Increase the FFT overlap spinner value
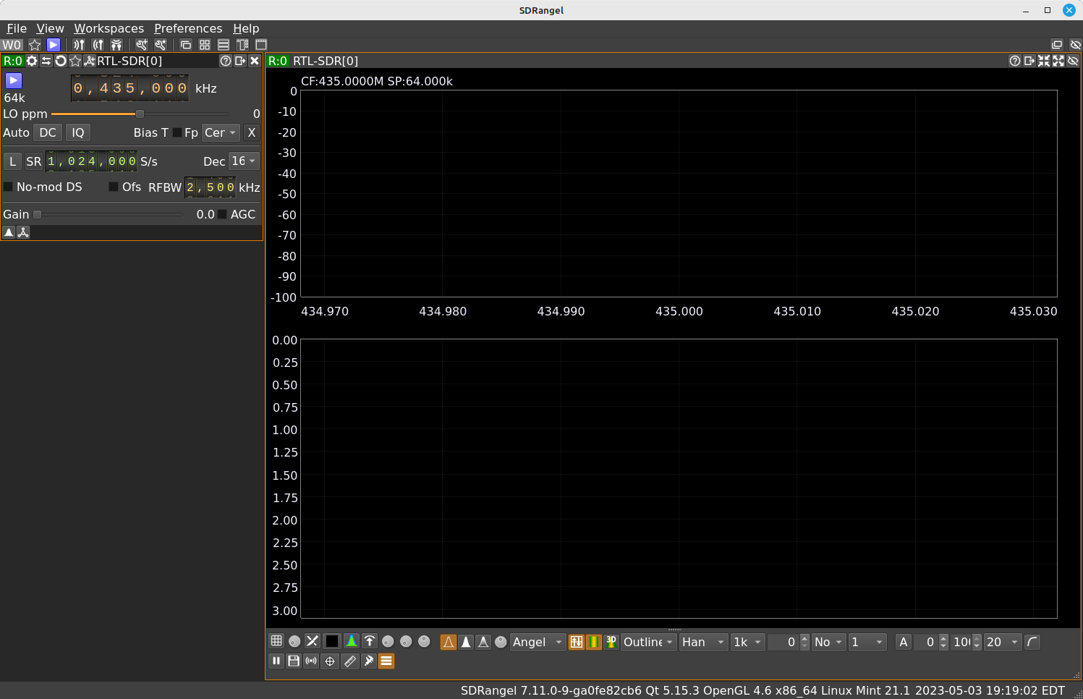This screenshot has height=699, width=1083. 804,638
